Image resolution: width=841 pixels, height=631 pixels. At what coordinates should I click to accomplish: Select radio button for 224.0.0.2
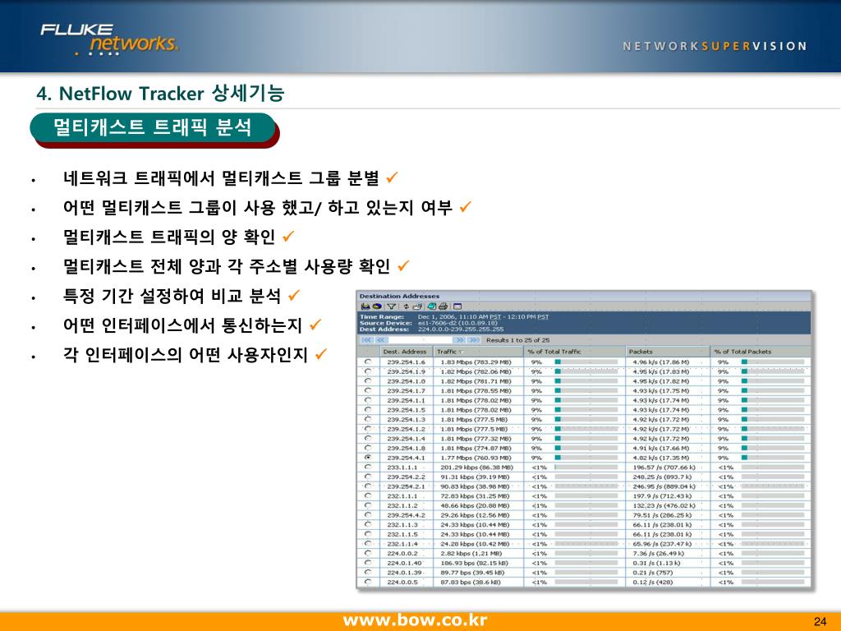point(368,553)
